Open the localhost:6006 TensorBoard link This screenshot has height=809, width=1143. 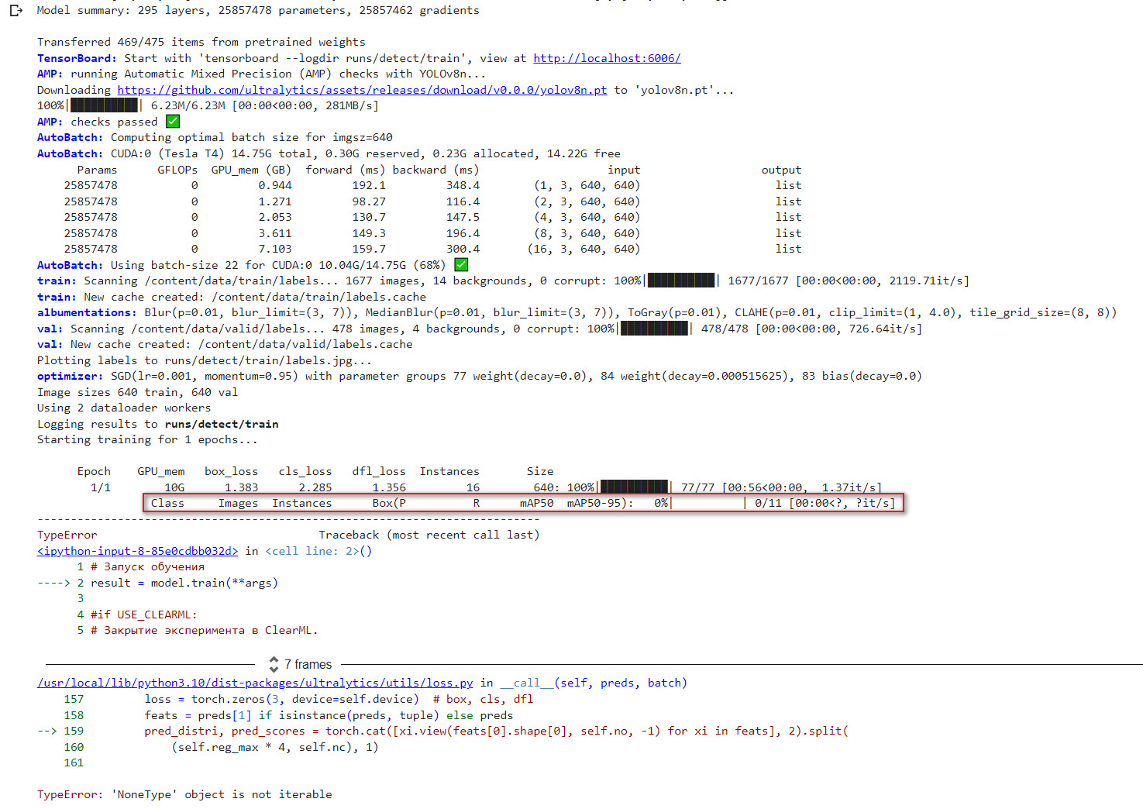(606, 57)
